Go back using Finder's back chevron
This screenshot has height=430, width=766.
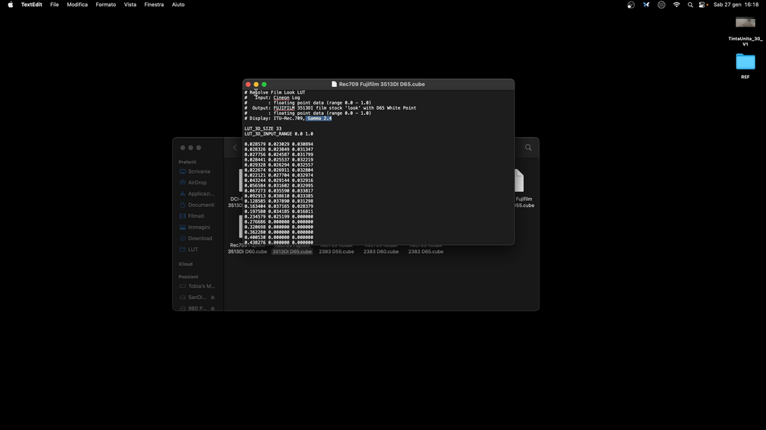click(235, 147)
